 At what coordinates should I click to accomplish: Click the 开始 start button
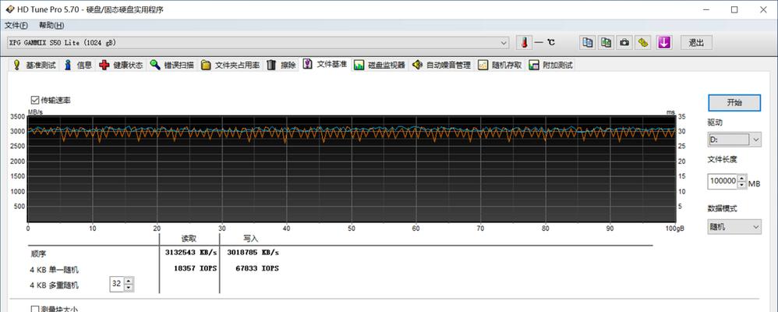pyautogui.click(x=734, y=102)
